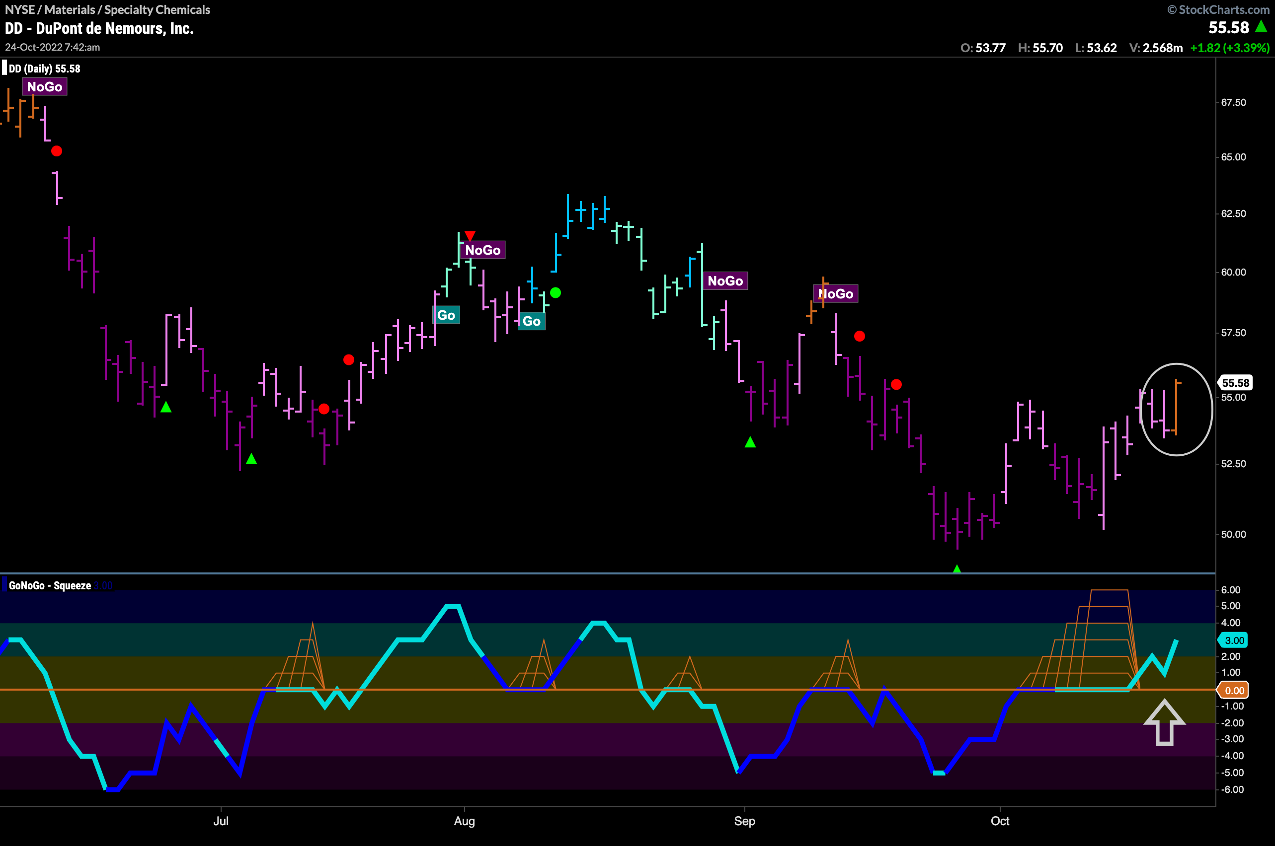The width and height of the screenshot is (1275, 846).
Task: Click the red dot in late September near 55.5
Action: click(x=896, y=385)
